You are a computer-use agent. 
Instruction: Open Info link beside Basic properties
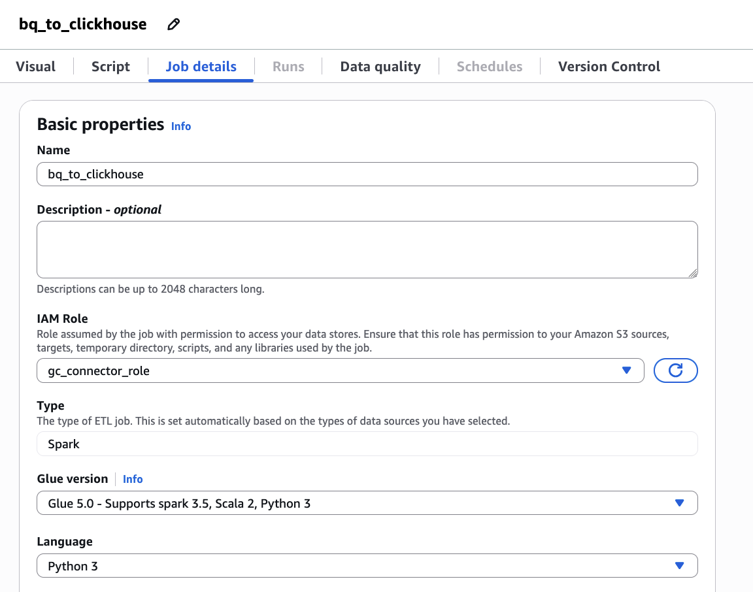click(x=181, y=126)
